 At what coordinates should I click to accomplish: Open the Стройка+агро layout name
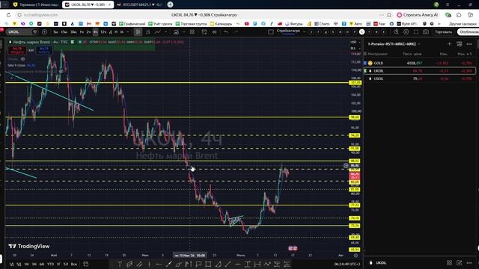pyautogui.click(x=288, y=31)
